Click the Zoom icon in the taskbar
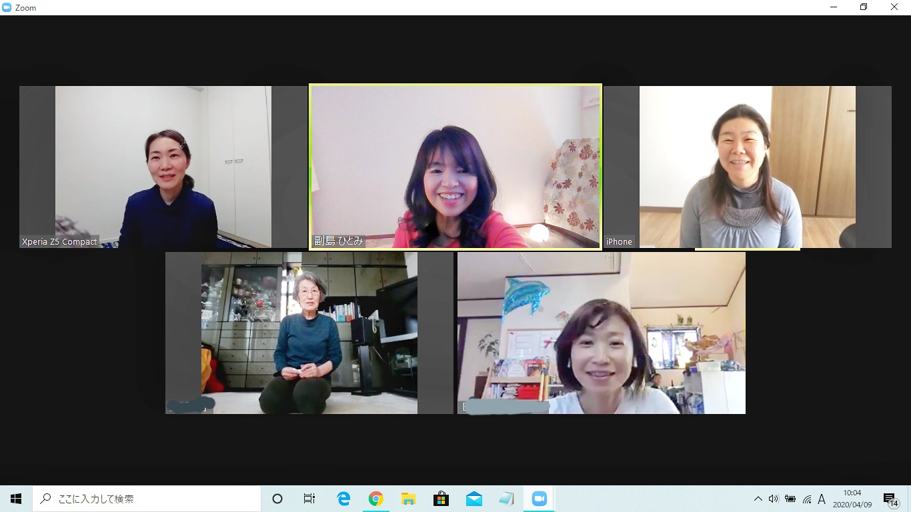 [539, 499]
